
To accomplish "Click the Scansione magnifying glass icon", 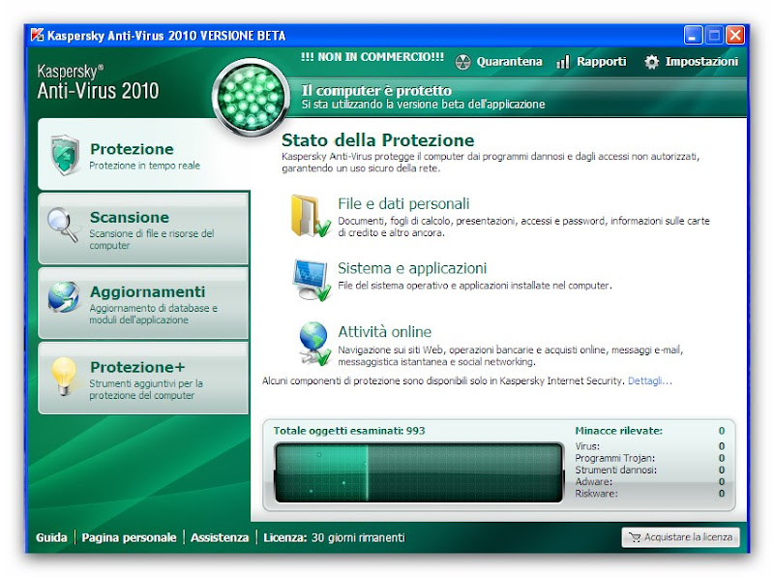I will [64, 225].
